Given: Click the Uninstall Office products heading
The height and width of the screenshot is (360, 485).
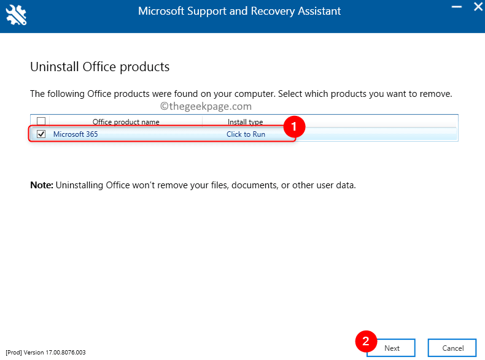Looking at the screenshot, I should click(99, 66).
